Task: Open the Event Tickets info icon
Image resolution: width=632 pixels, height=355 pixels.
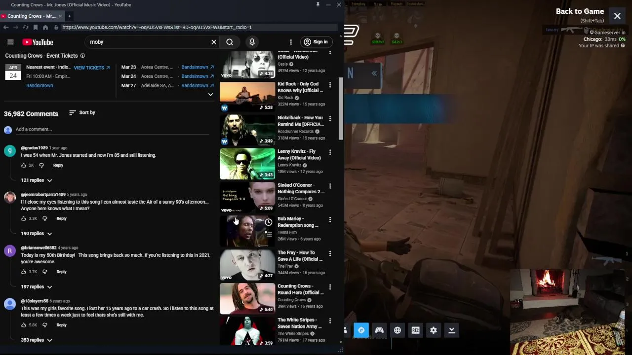Action: (82, 56)
